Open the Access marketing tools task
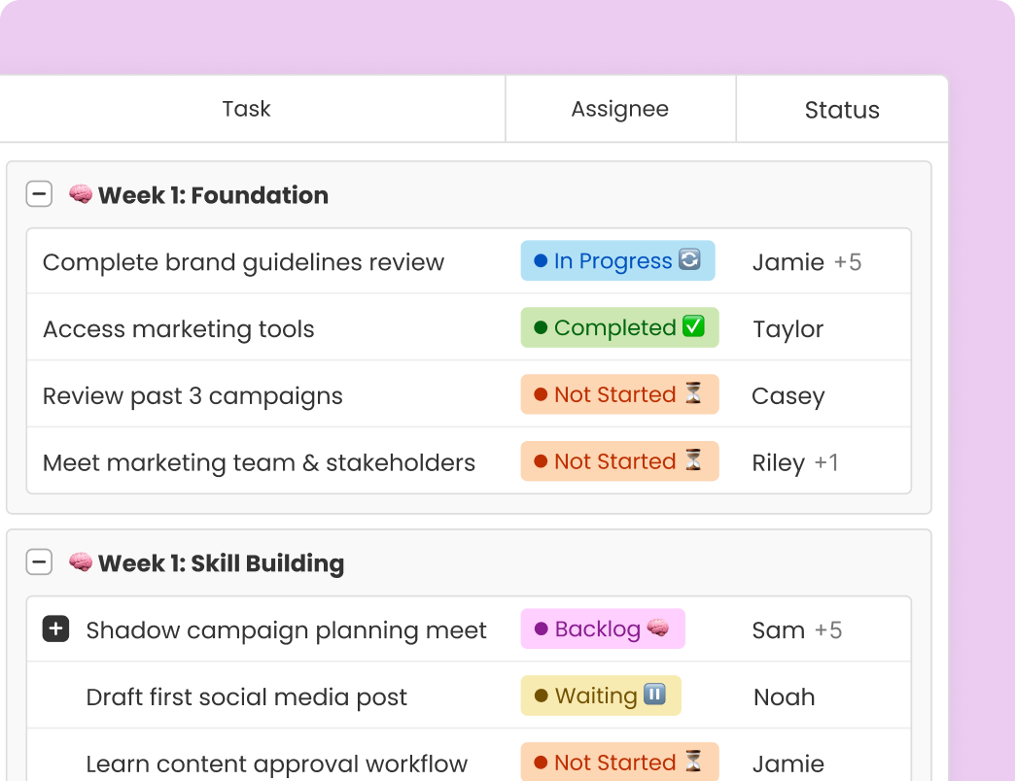Screen dimensions: 1015x781 [179, 329]
